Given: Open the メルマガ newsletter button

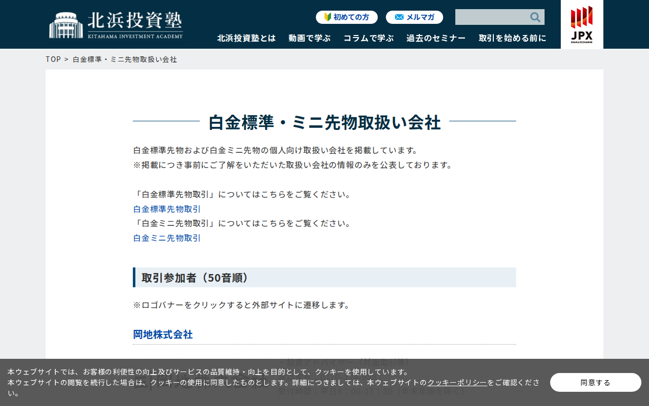Looking at the screenshot, I should point(414,17).
